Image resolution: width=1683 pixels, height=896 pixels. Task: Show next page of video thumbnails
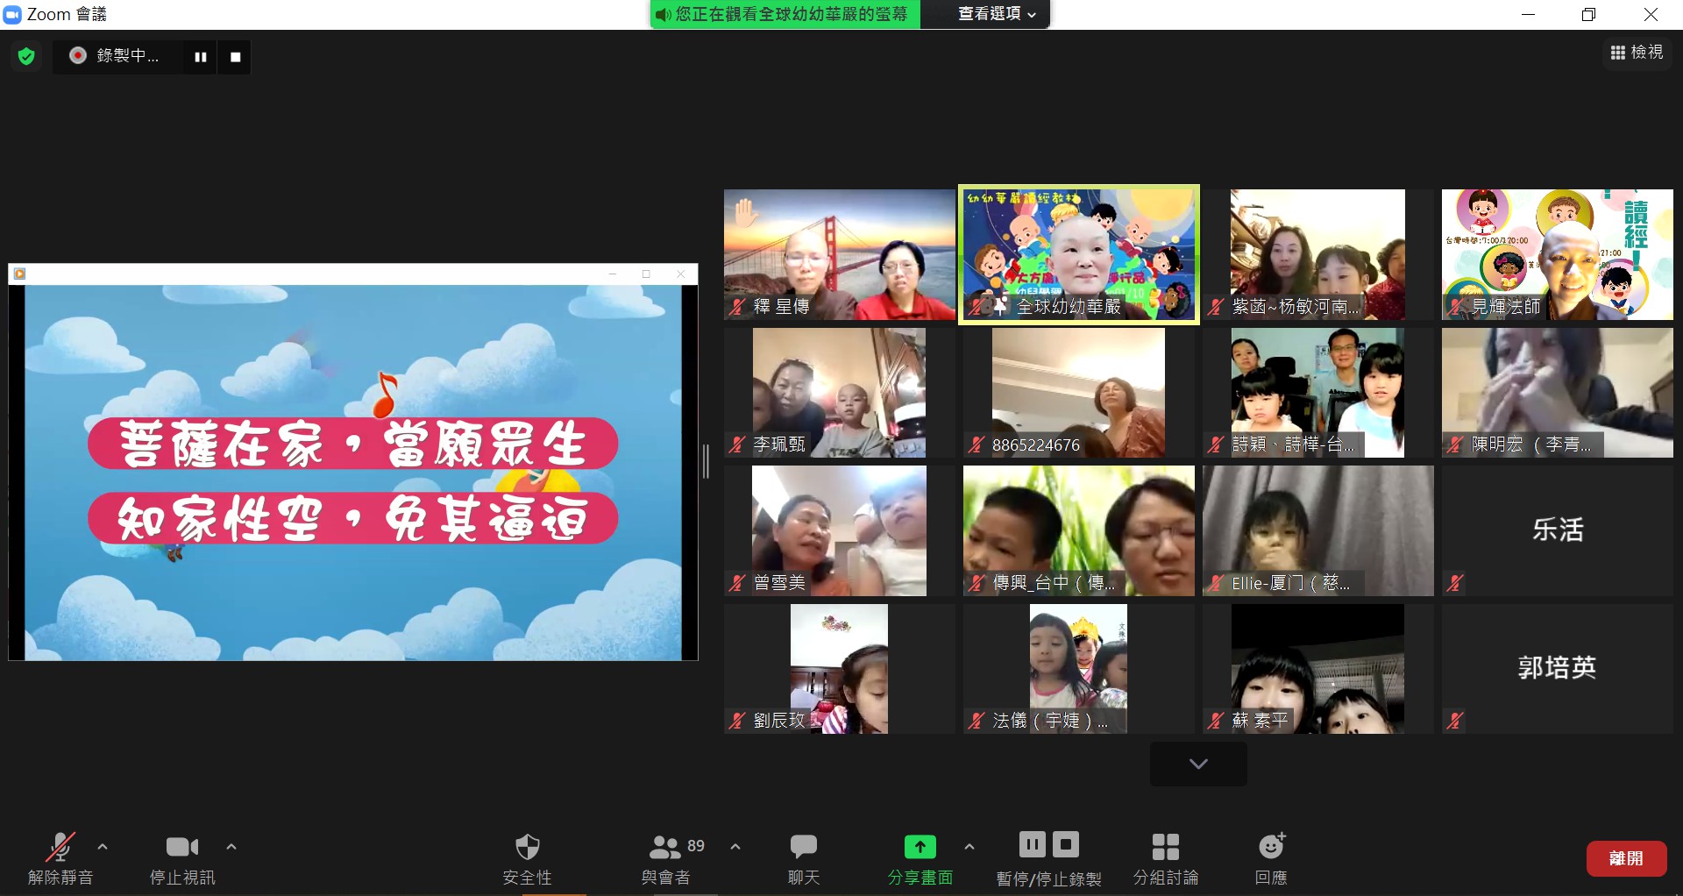1198,764
